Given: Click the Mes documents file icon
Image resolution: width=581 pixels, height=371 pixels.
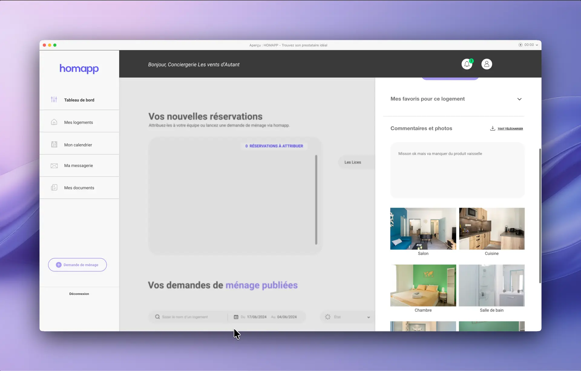Looking at the screenshot, I should click(54, 188).
